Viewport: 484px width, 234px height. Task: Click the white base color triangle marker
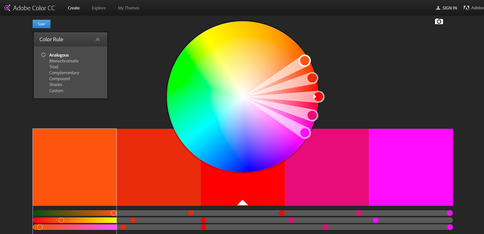[243, 202]
